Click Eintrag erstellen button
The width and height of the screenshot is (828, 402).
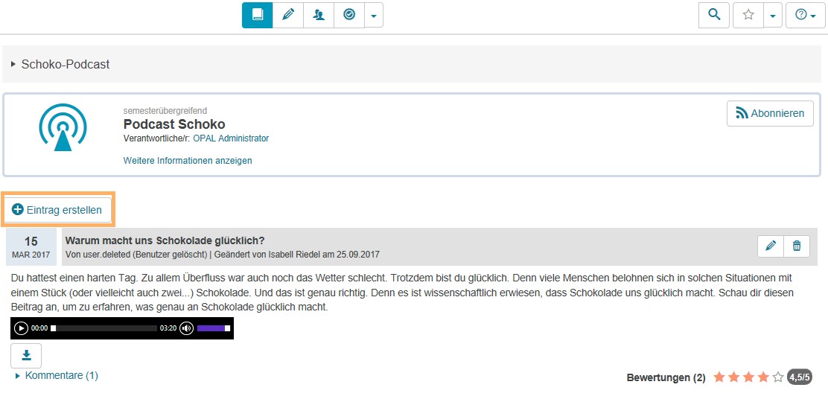(57, 210)
